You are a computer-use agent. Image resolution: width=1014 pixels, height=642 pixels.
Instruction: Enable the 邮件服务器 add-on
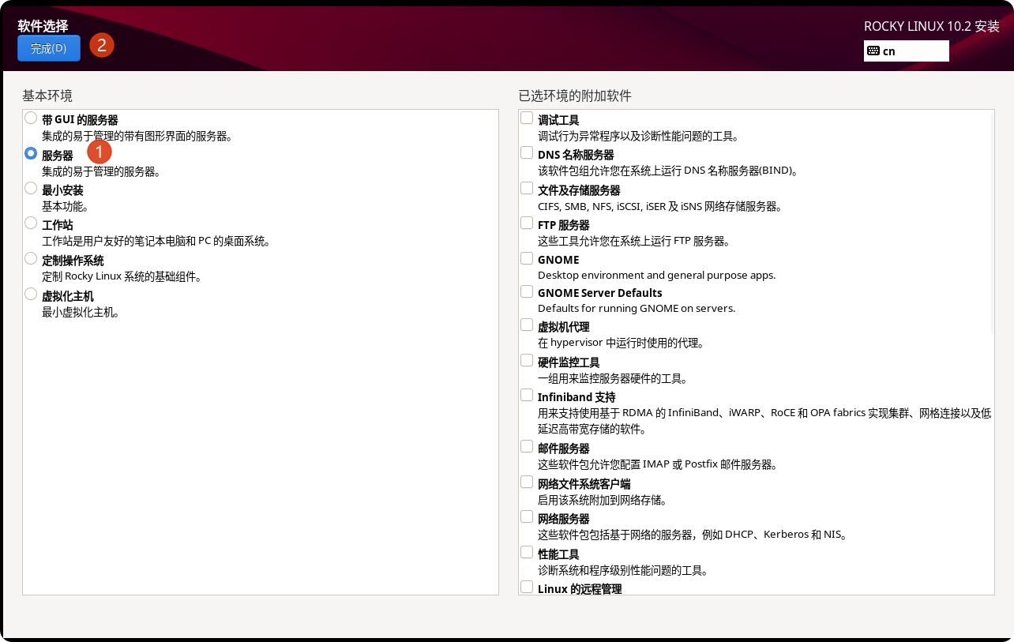(527, 446)
